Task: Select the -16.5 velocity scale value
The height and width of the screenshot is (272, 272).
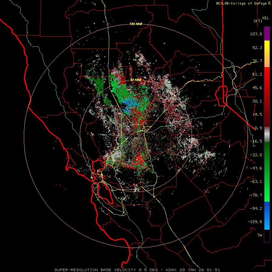Action: pyautogui.click(x=256, y=141)
